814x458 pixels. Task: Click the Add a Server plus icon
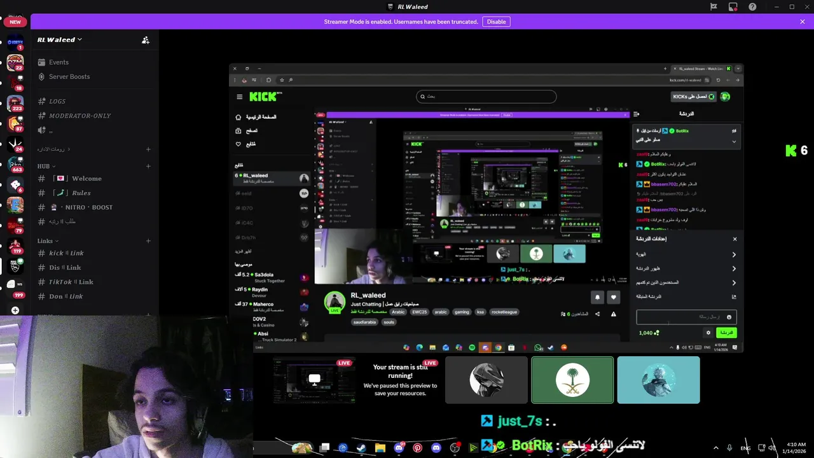pyautogui.click(x=15, y=310)
